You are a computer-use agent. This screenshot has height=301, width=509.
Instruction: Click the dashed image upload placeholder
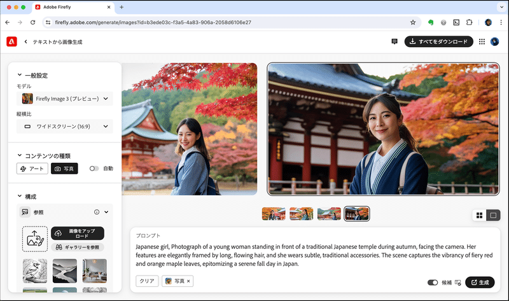[35, 239]
